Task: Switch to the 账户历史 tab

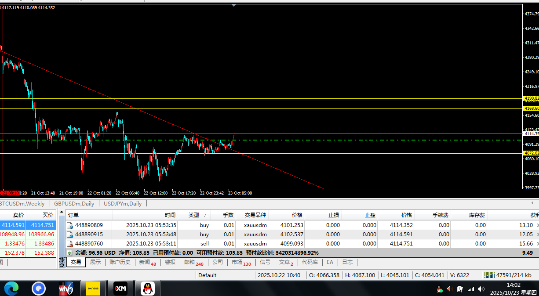Action: click(x=120, y=262)
